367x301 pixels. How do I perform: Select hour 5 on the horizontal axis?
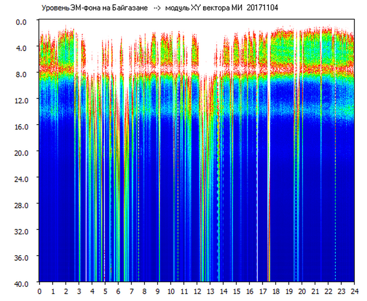105,291
